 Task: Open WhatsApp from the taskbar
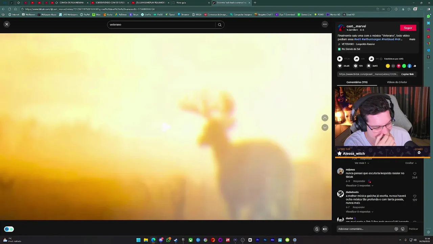click(x=168, y=240)
